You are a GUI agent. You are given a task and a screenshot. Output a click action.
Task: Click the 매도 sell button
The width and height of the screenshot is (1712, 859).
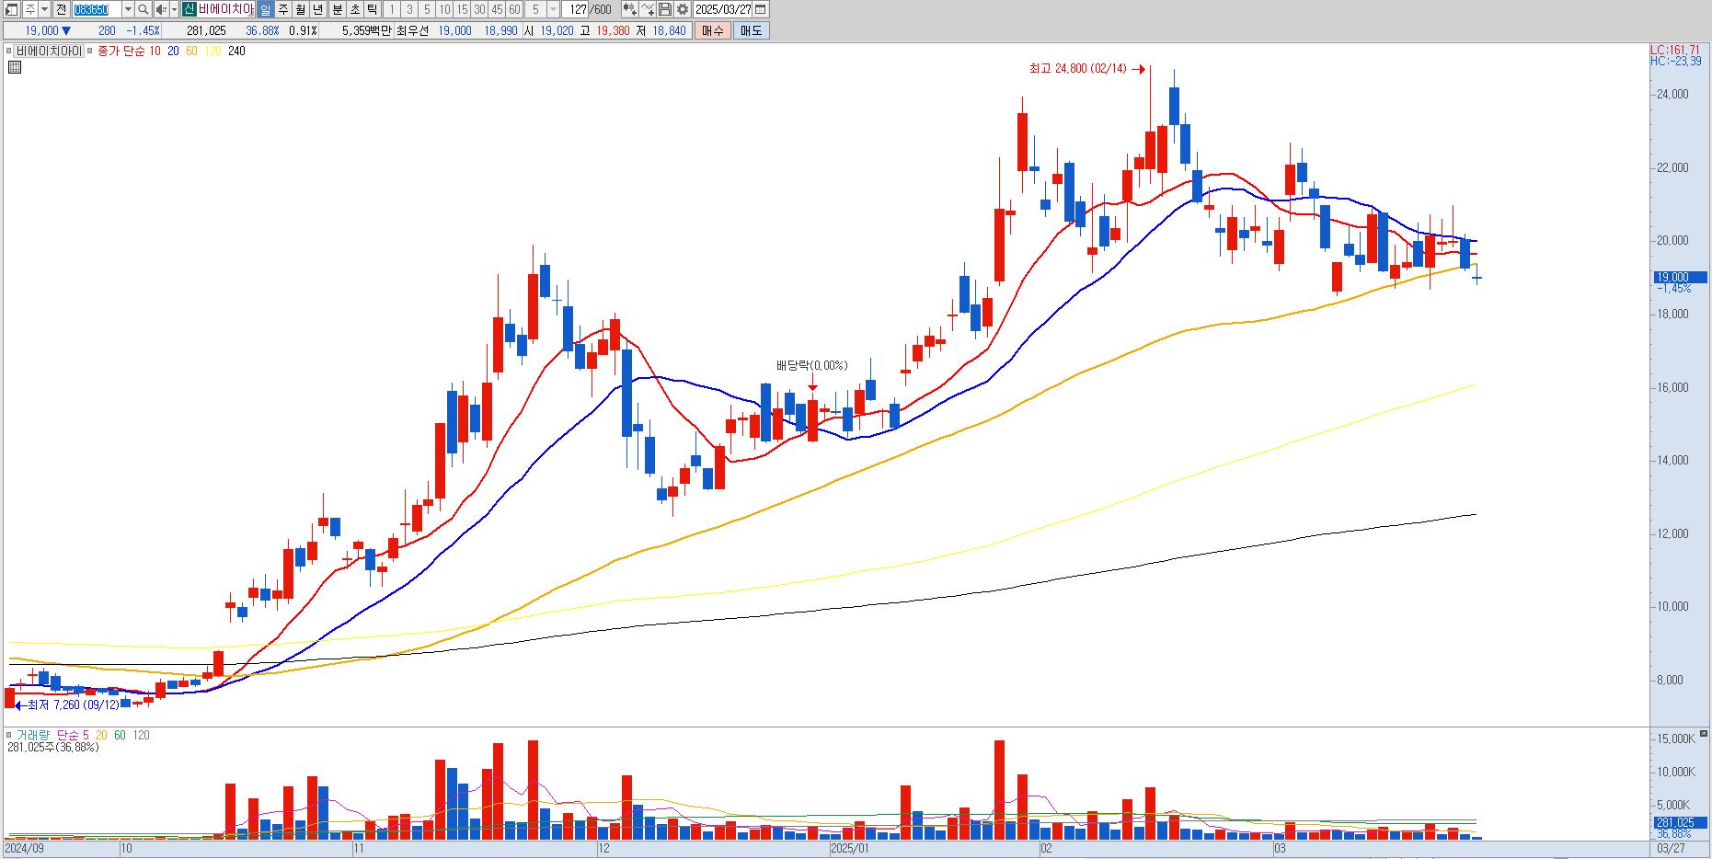pyautogui.click(x=751, y=30)
